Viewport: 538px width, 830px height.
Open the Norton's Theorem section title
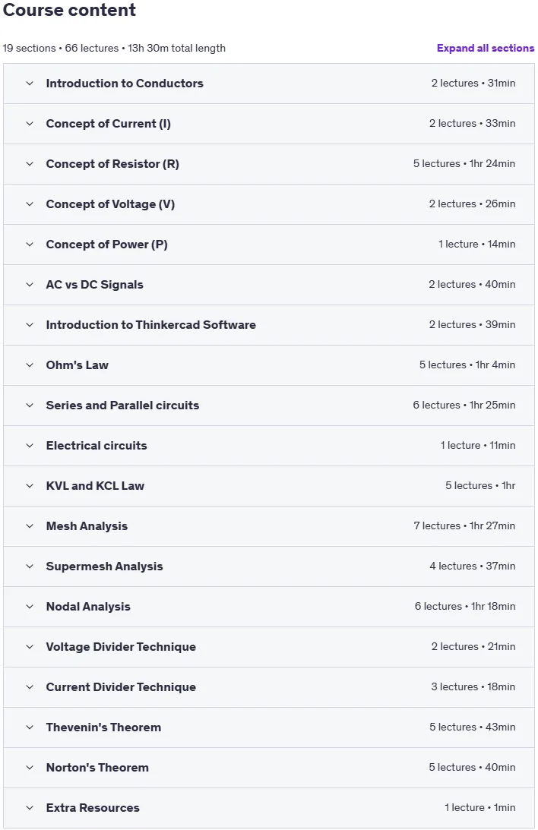tap(97, 768)
